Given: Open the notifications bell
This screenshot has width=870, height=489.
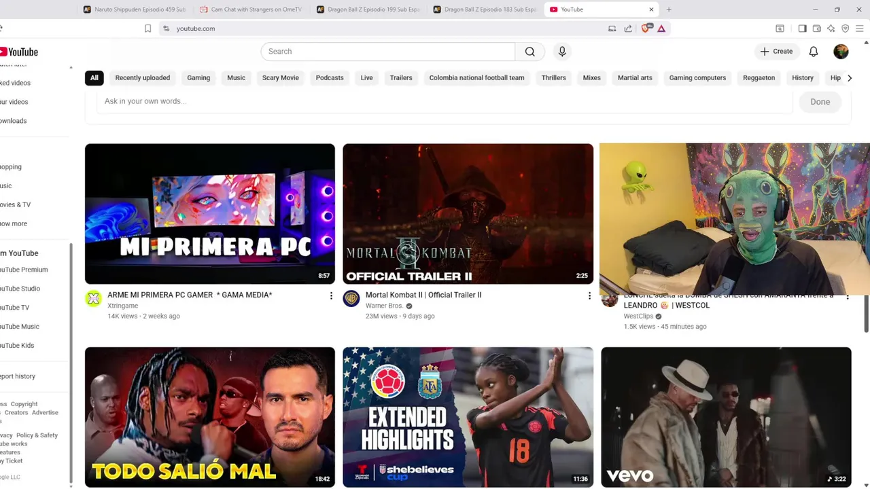Looking at the screenshot, I should coord(814,52).
